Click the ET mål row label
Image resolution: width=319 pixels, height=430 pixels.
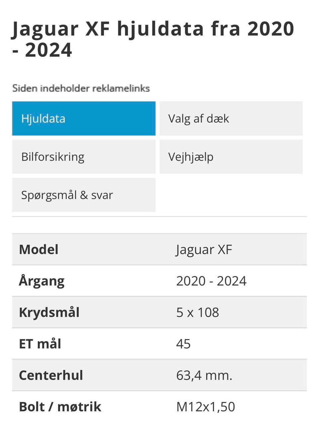click(40, 344)
